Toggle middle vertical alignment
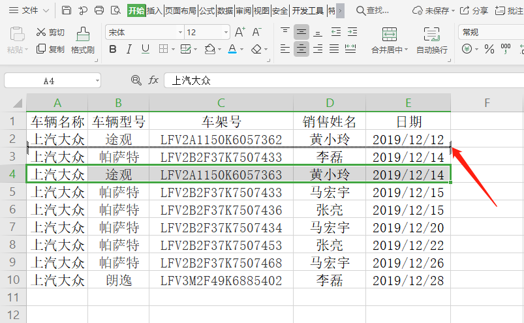The width and height of the screenshot is (524, 323). click(301, 32)
